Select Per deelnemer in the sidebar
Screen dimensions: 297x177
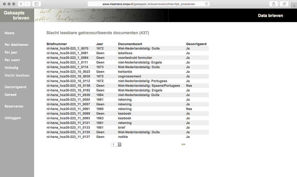tap(17, 45)
